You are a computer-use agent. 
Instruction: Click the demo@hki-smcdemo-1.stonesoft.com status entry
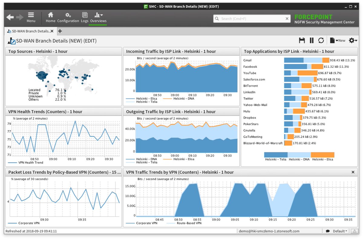click(x=269, y=231)
